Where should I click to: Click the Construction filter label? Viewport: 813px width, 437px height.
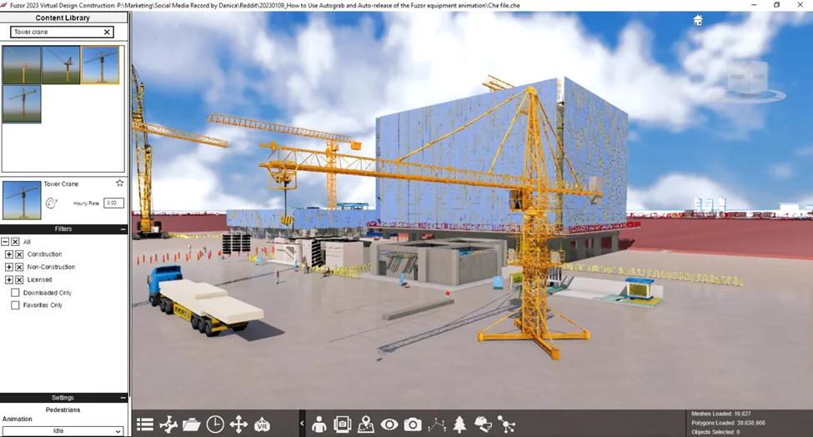point(44,254)
